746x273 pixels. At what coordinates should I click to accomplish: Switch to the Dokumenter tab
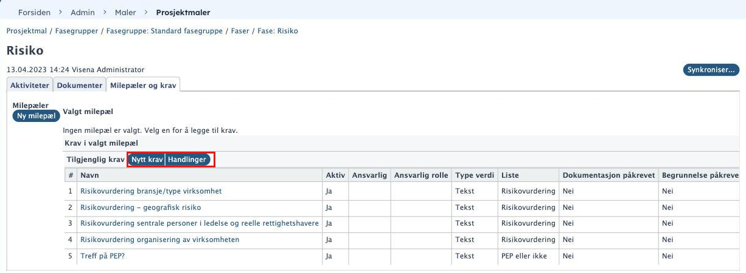pos(80,86)
